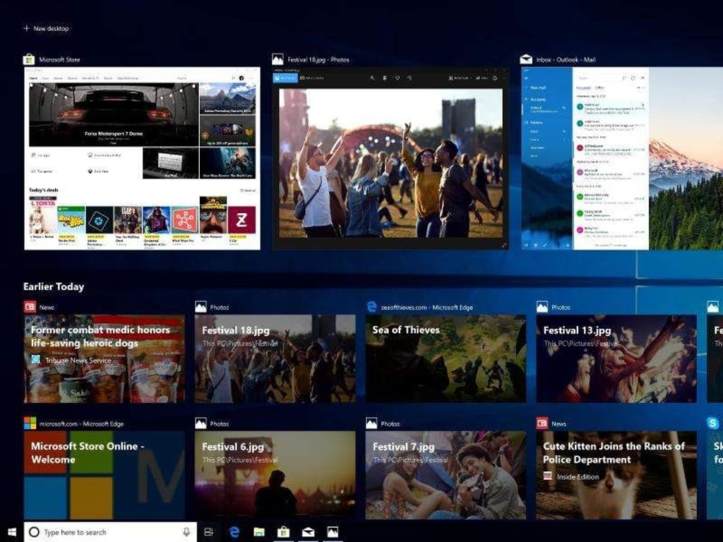Click Accounts in the Mail window sidebar
This screenshot has height=542, width=723.
point(538,100)
